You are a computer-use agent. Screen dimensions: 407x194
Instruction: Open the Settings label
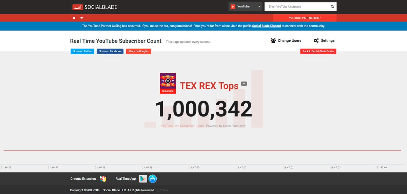pos(328,40)
